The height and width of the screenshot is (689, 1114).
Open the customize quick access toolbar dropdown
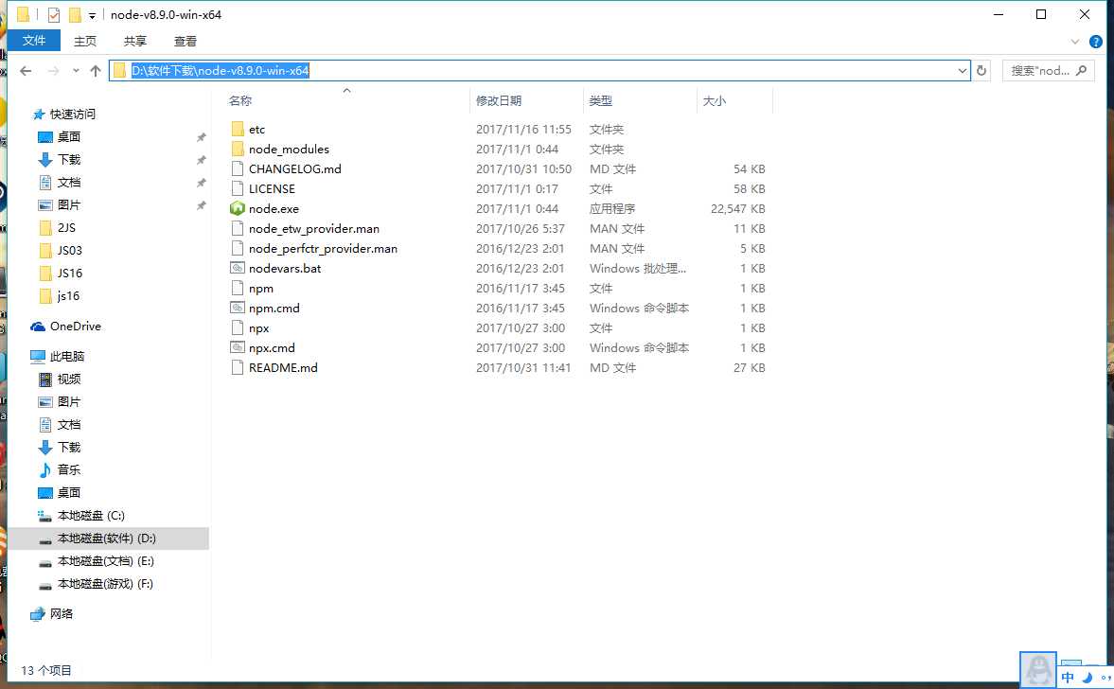pos(93,15)
